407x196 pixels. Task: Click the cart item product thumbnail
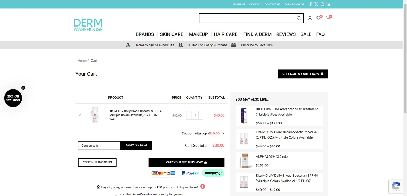[95, 115]
